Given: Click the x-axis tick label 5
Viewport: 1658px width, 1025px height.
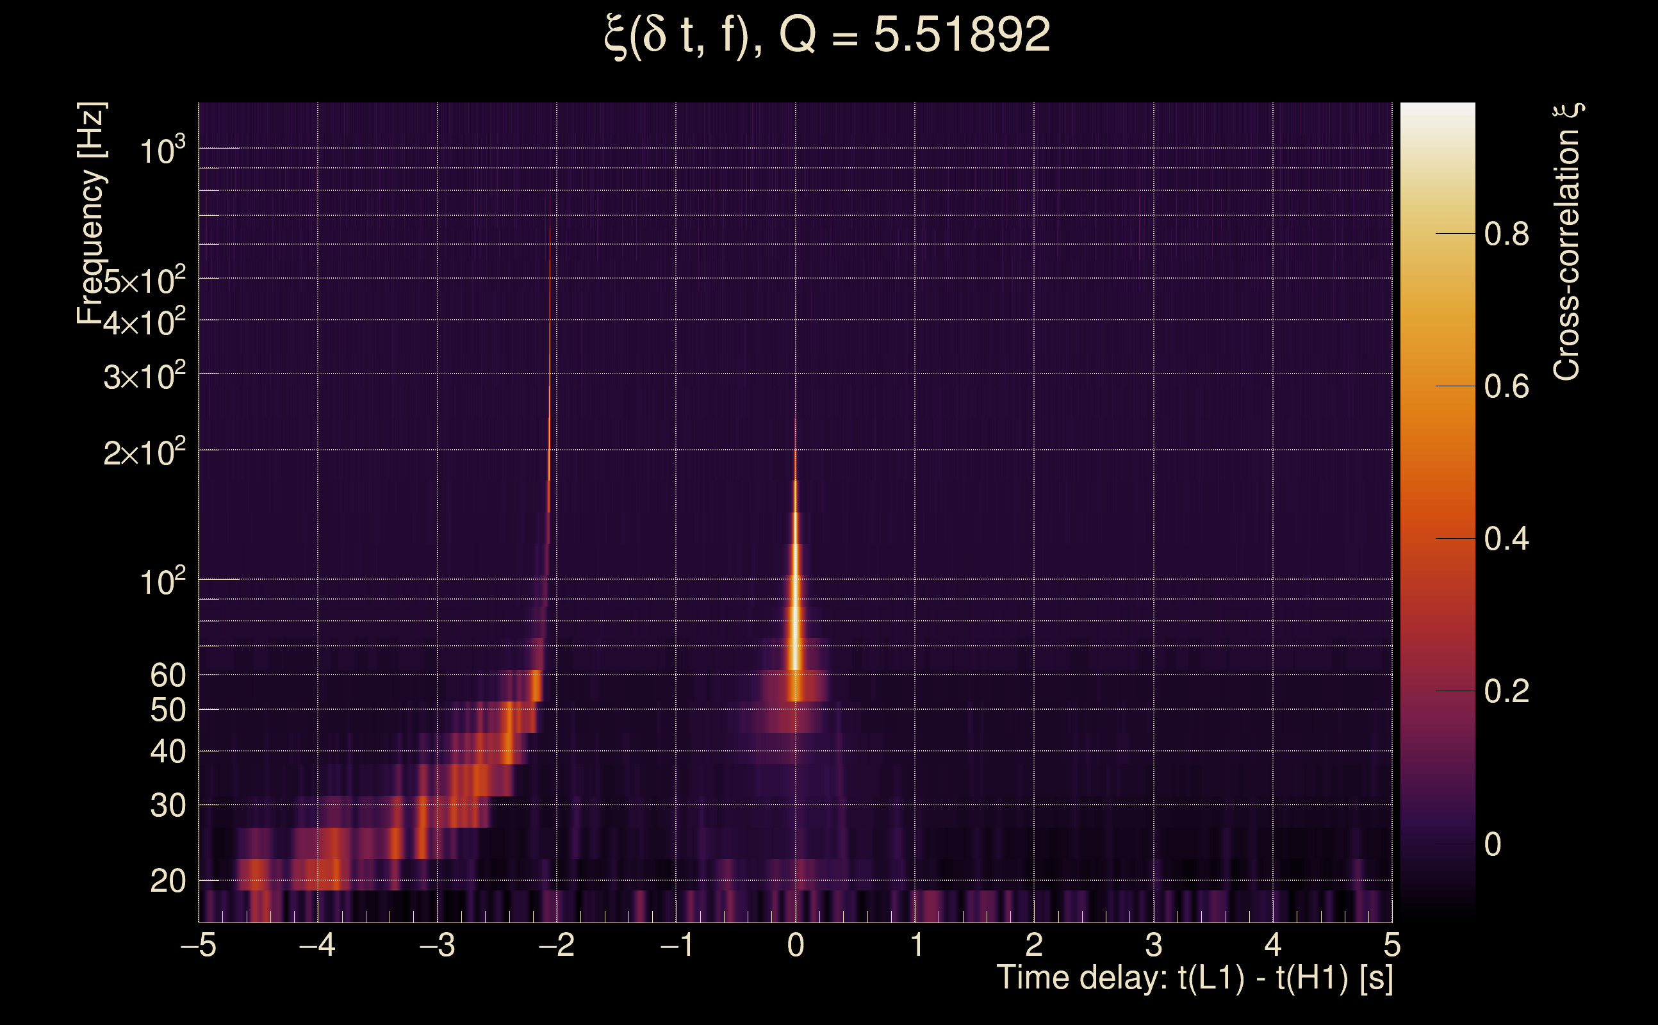Looking at the screenshot, I should [x=1391, y=945].
